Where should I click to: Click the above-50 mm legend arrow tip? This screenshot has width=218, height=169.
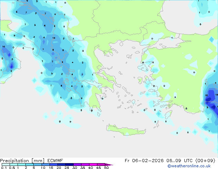point(109,165)
